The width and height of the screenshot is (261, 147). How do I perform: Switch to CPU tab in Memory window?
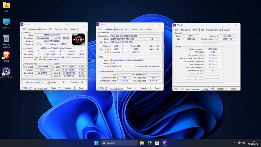pyautogui.click(x=177, y=30)
